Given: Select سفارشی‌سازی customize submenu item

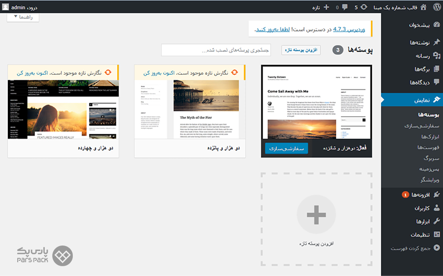Looking at the screenshot, I should pyautogui.click(x=422, y=126).
